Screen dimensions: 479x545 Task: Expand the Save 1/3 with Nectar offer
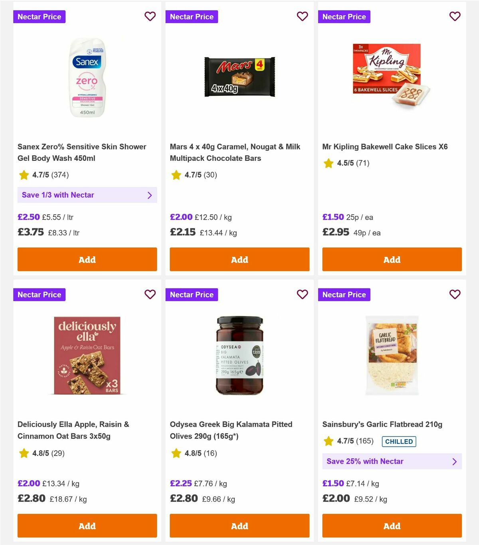pos(87,195)
